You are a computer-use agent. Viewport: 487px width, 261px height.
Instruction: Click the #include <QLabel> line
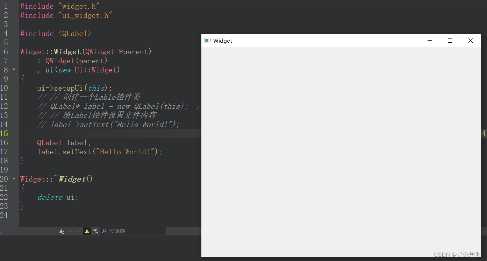56,34
